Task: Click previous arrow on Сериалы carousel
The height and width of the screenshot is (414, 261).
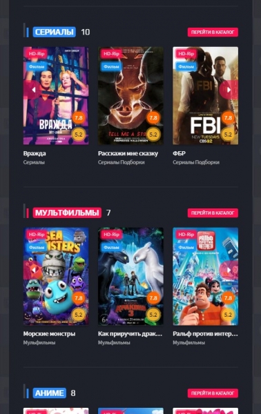Action: point(32,90)
